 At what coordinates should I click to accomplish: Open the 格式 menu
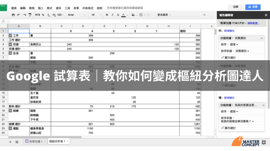[50, 8]
